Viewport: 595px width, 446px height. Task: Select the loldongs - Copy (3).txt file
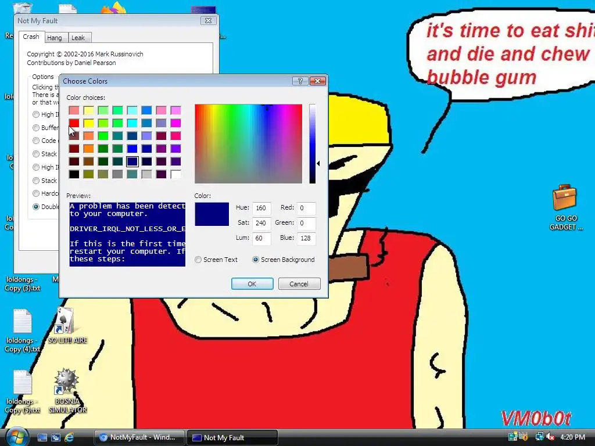23,283
